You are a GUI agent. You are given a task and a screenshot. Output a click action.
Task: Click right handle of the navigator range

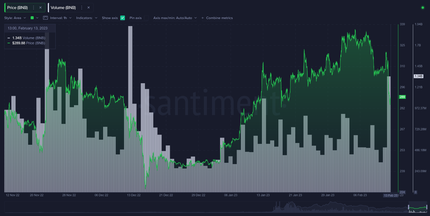[426, 207]
